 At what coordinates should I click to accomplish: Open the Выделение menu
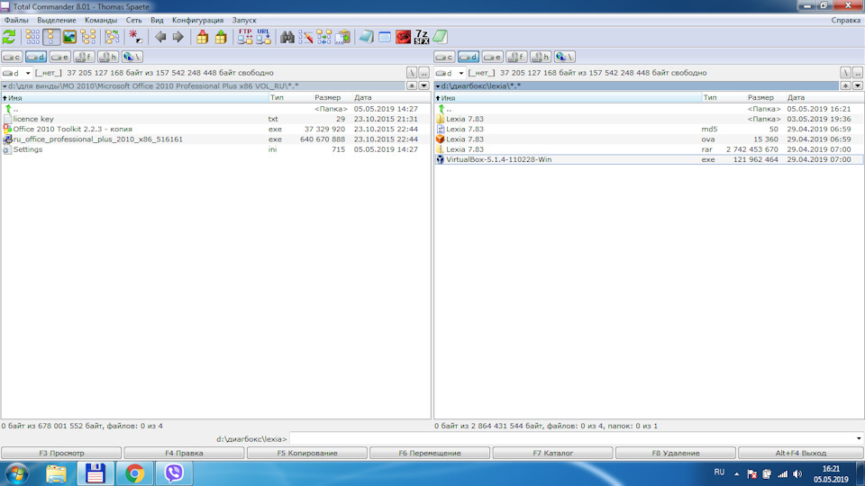pyautogui.click(x=56, y=21)
